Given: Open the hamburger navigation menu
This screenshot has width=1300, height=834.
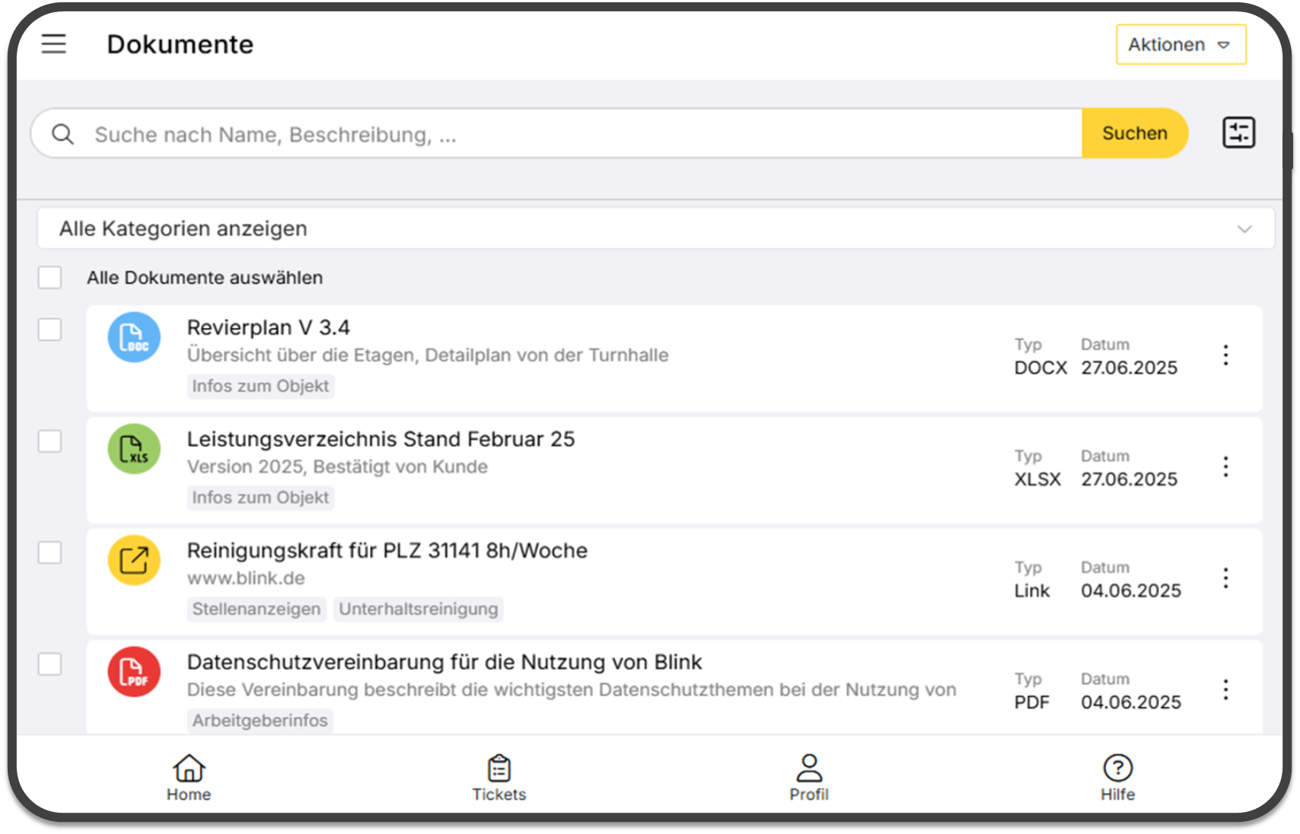Looking at the screenshot, I should coord(53,44).
